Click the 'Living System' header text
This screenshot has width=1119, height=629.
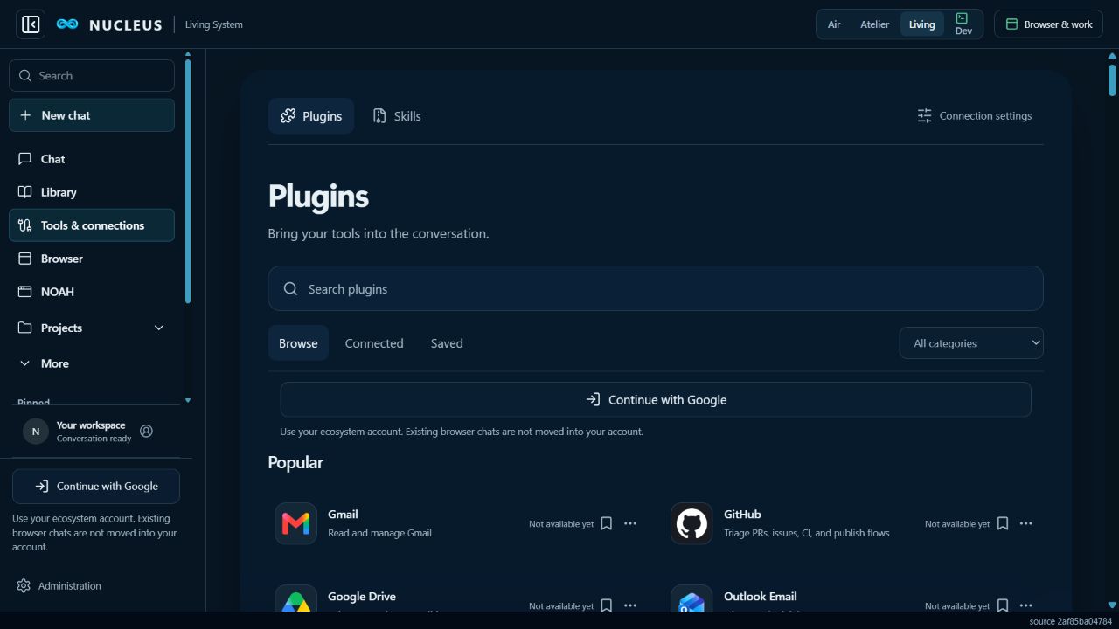pyautogui.click(x=214, y=24)
